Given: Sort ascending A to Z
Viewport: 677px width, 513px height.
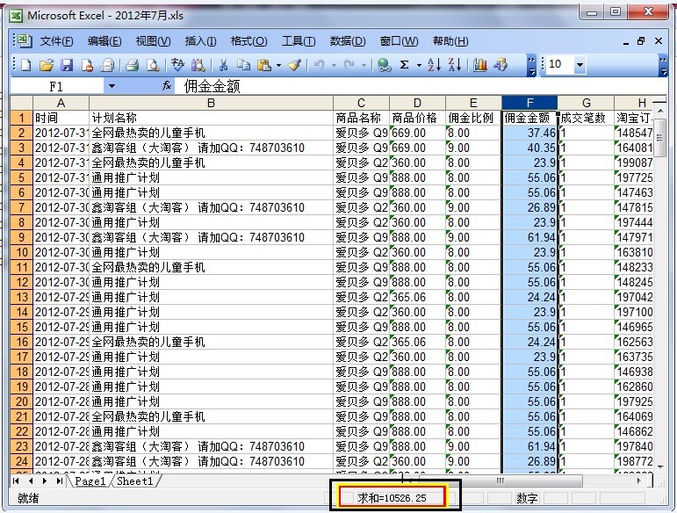Looking at the screenshot, I should (434, 65).
